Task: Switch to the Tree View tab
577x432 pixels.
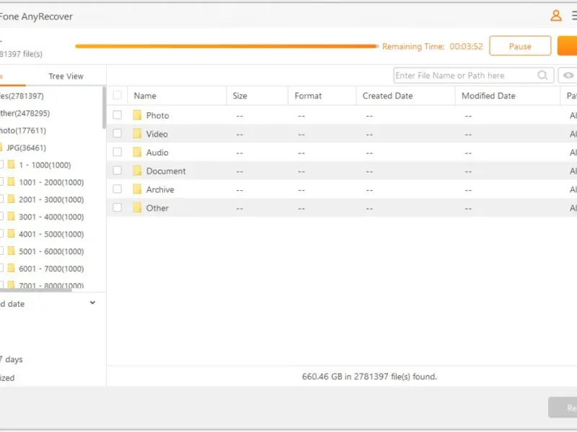Action: (66, 76)
